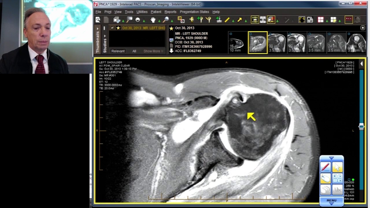Open the red grid screen layout icon
Viewport: 370px width, 208px height.
tap(321, 20)
